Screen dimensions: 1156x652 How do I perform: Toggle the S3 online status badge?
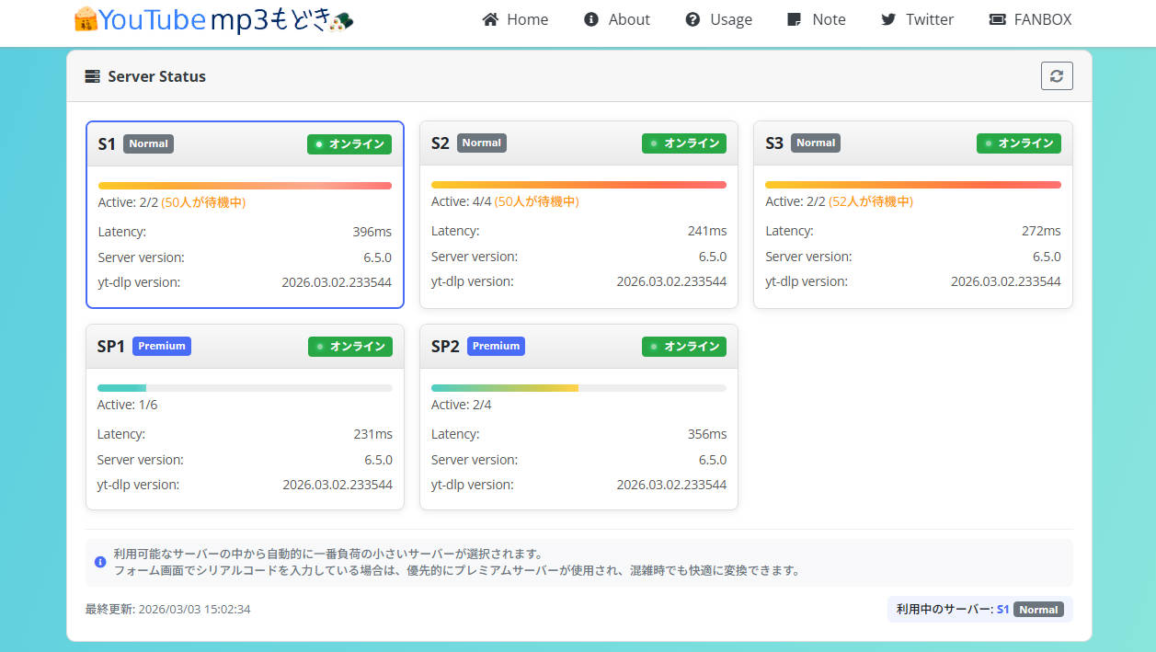[1018, 143]
